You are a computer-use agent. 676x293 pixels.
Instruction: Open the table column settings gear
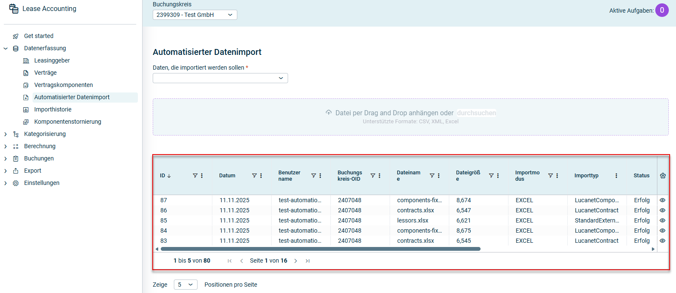tap(663, 176)
